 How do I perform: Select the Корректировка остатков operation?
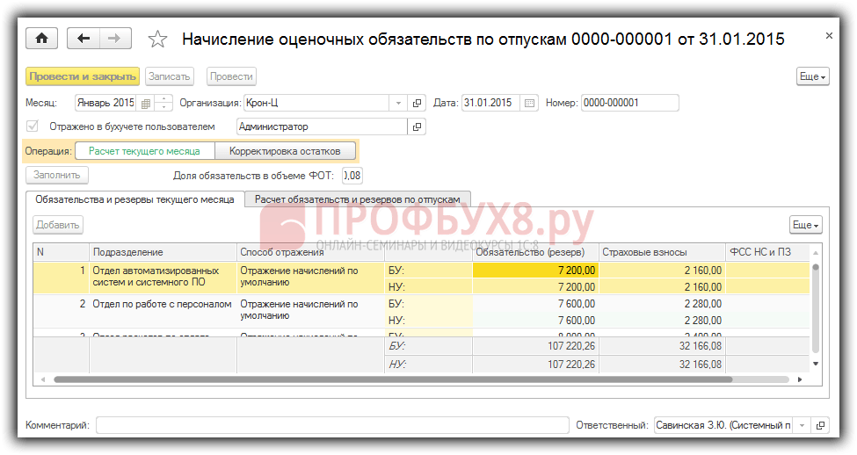[x=285, y=151]
